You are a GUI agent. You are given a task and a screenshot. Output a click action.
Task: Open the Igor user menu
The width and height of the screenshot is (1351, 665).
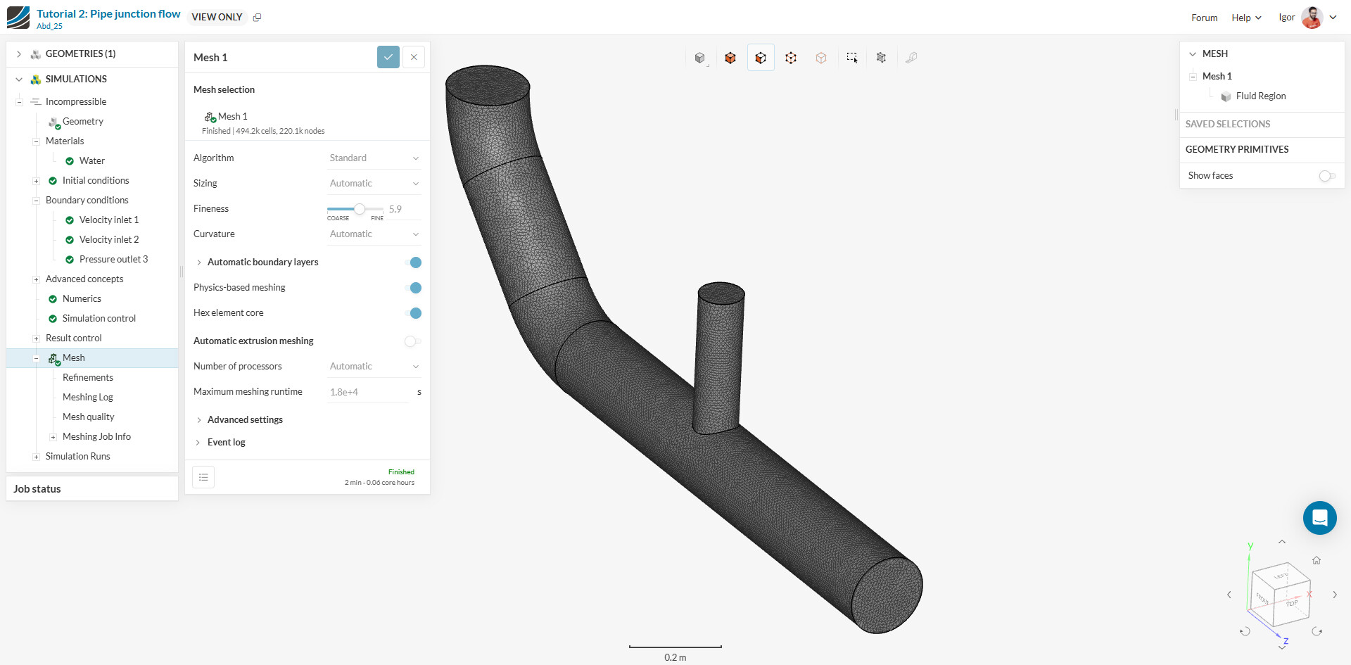pos(1307,18)
